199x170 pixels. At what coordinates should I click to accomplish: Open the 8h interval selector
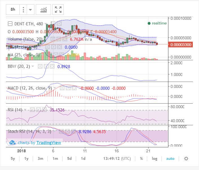13,9
